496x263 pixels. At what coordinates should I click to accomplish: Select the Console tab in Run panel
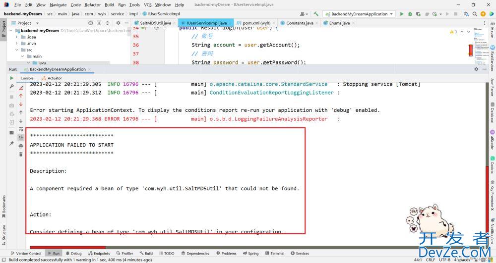coord(27,78)
